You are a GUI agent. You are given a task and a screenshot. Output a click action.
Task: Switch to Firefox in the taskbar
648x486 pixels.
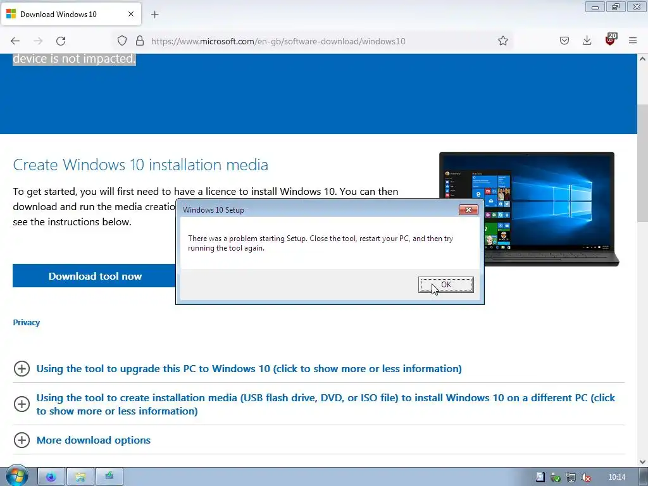(51, 477)
